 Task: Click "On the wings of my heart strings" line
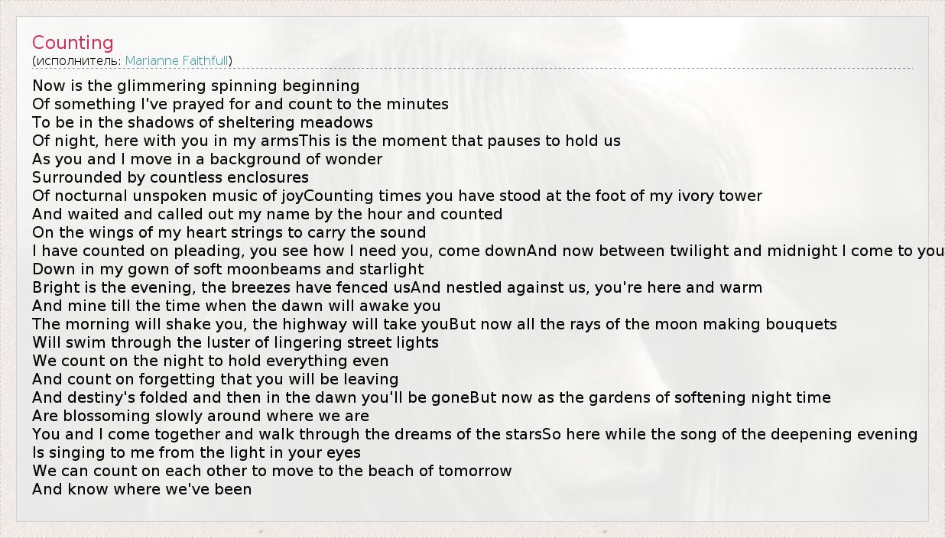click(229, 232)
